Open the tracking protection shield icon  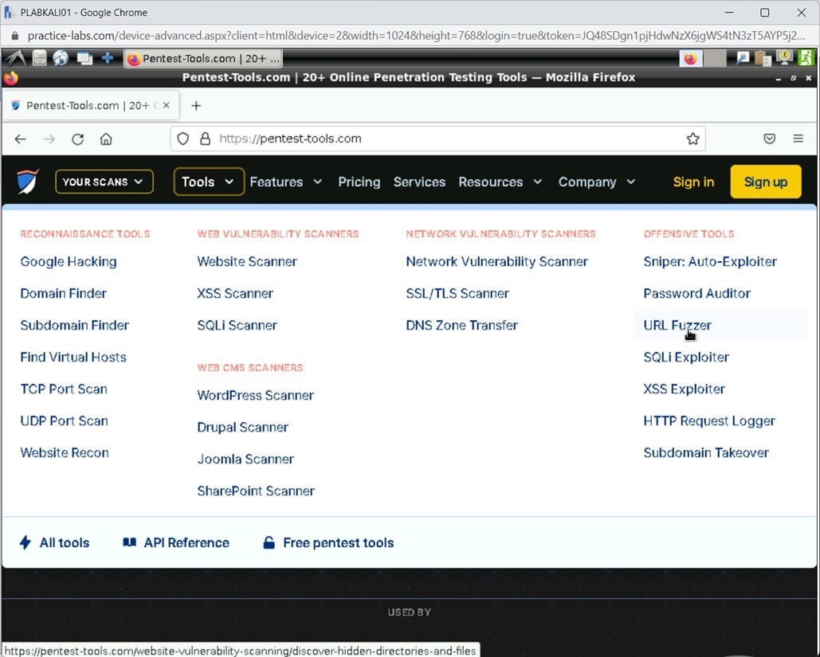182,139
